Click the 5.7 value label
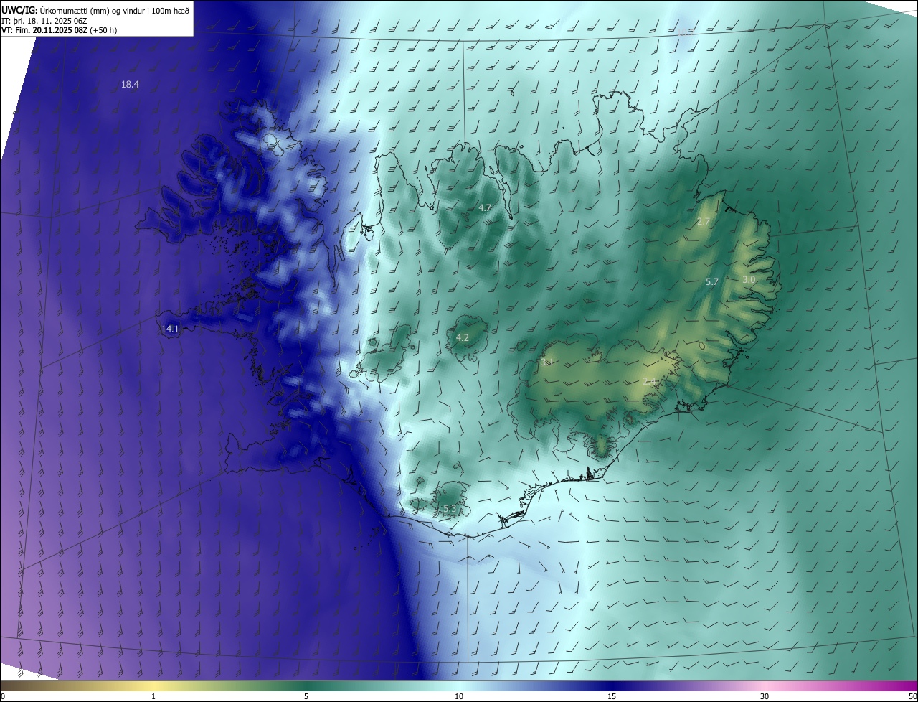 coord(712,282)
